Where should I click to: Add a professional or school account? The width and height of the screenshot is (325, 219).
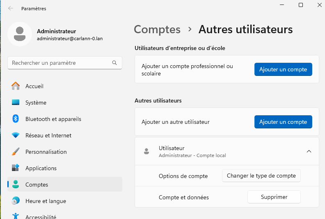(x=283, y=69)
